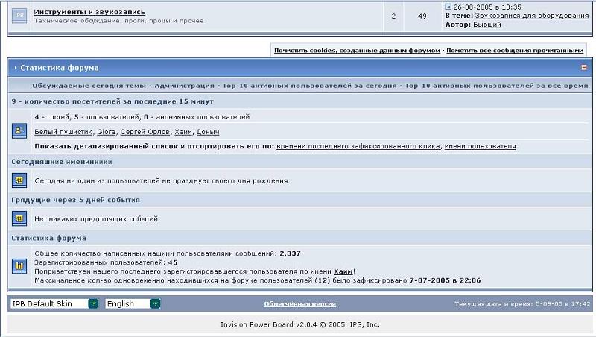The height and width of the screenshot is (337, 596).
Task: Click the board statistics chart icon
Action: click(x=19, y=265)
